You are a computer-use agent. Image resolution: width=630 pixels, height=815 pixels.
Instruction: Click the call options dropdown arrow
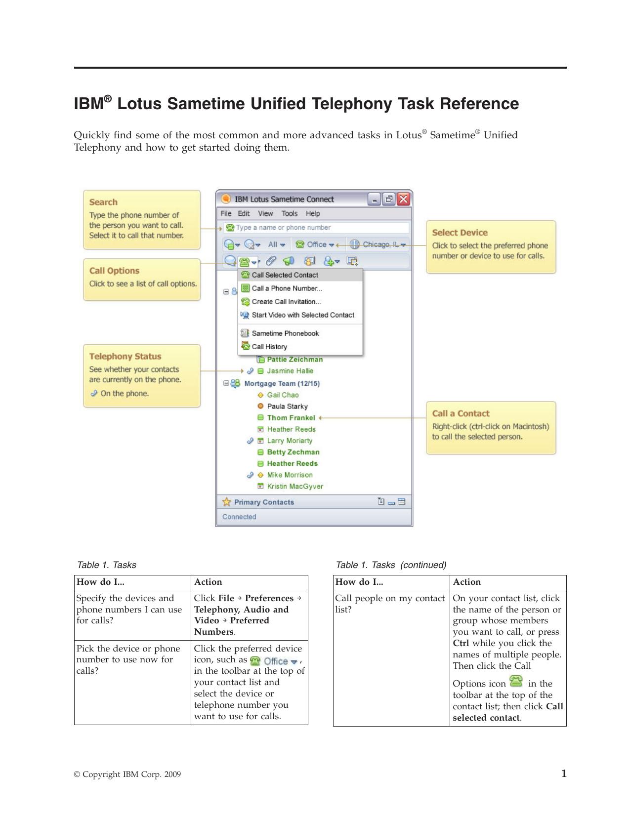254,262
